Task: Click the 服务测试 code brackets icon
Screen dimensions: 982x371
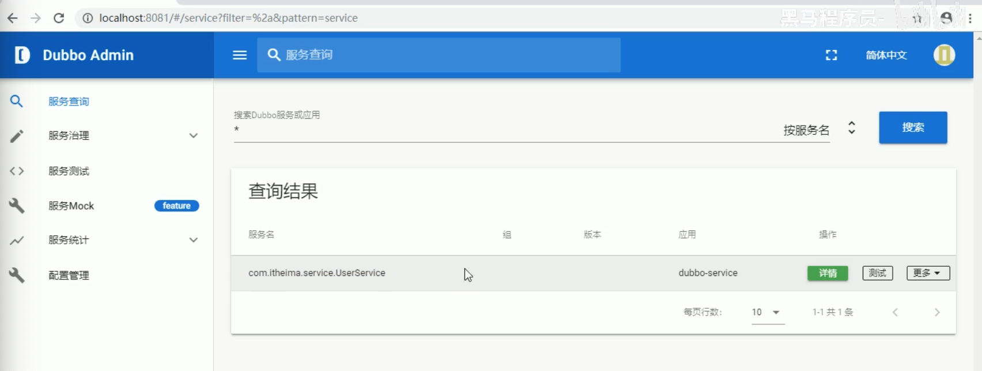Action: tap(17, 171)
